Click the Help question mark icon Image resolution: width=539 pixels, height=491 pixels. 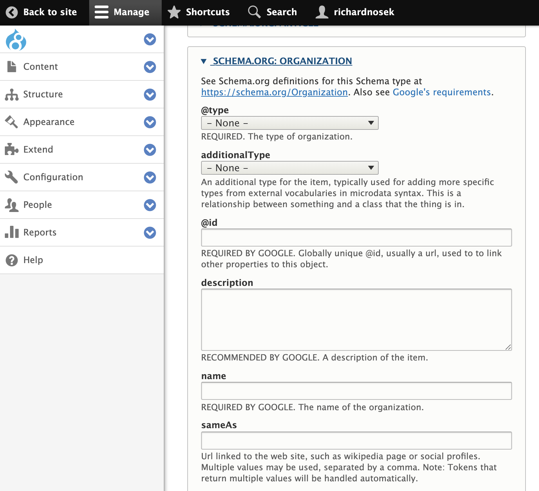[12, 260]
